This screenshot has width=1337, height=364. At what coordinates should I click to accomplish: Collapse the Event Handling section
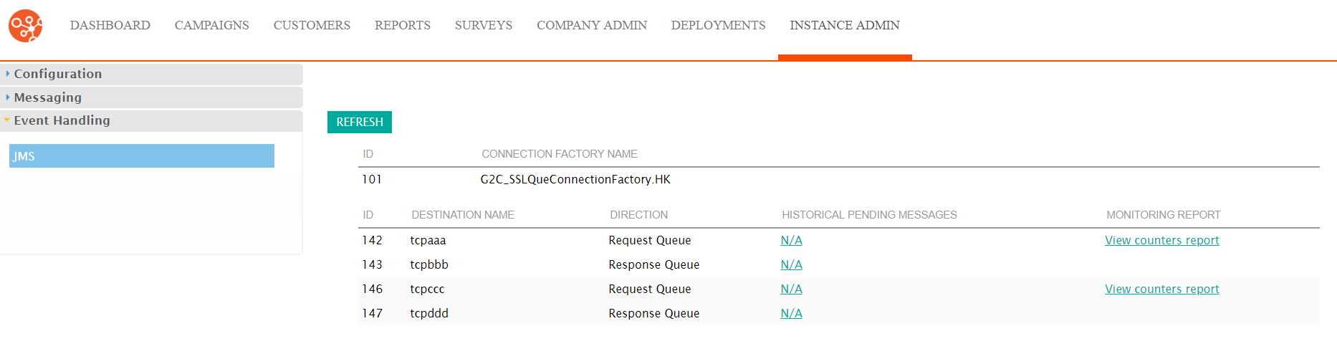click(7, 120)
